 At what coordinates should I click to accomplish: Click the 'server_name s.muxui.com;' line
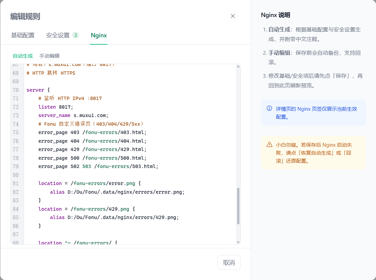coord(73,115)
